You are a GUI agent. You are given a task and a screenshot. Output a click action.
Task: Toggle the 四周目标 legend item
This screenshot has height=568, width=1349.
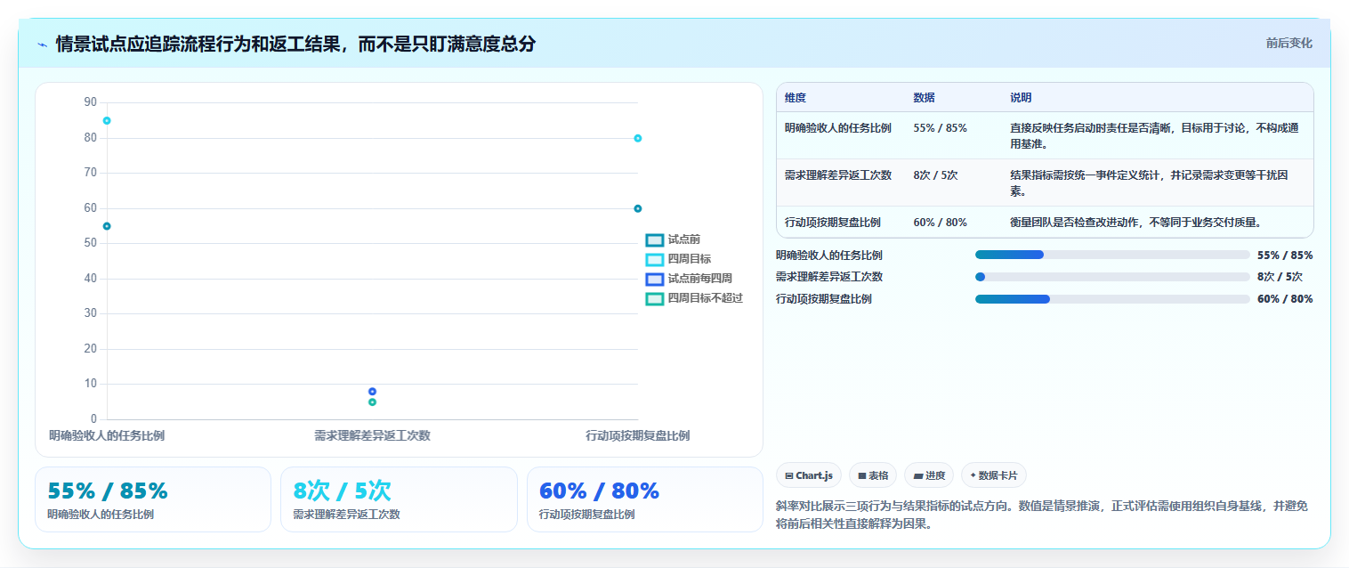coord(678,259)
